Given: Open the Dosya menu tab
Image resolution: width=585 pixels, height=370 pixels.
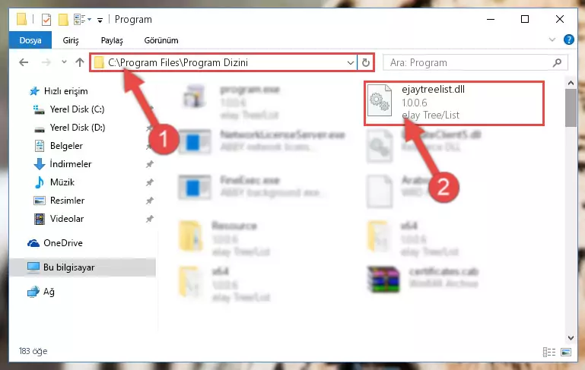Looking at the screenshot, I should pos(30,40).
